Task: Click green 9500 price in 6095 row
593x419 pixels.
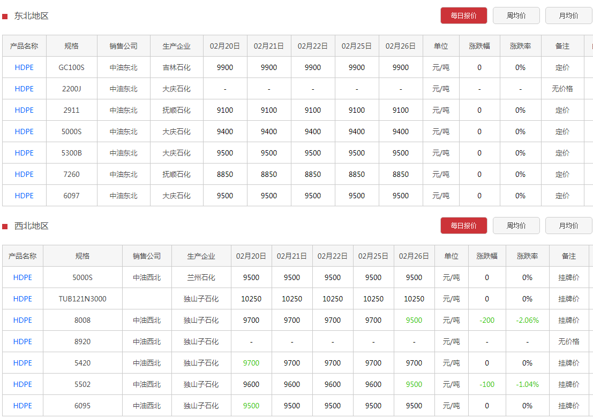Action: 251,406
